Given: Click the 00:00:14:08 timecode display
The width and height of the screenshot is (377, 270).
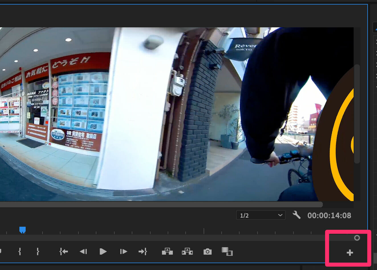Looking at the screenshot, I should (x=329, y=216).
